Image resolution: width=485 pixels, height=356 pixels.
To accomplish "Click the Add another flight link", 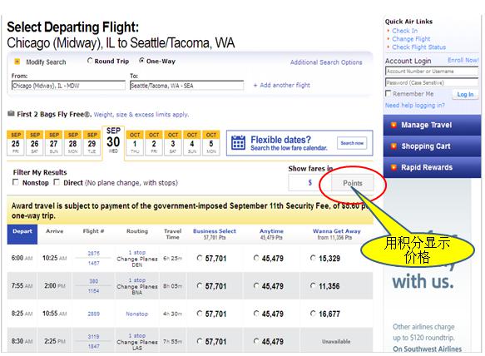I will [281, 85].
